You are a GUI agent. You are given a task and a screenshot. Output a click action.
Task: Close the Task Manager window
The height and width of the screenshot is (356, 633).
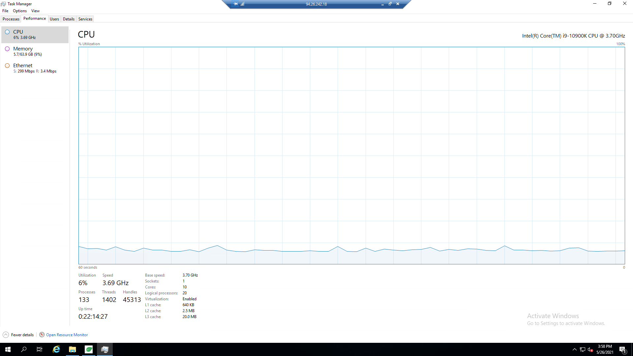(625, 4)
